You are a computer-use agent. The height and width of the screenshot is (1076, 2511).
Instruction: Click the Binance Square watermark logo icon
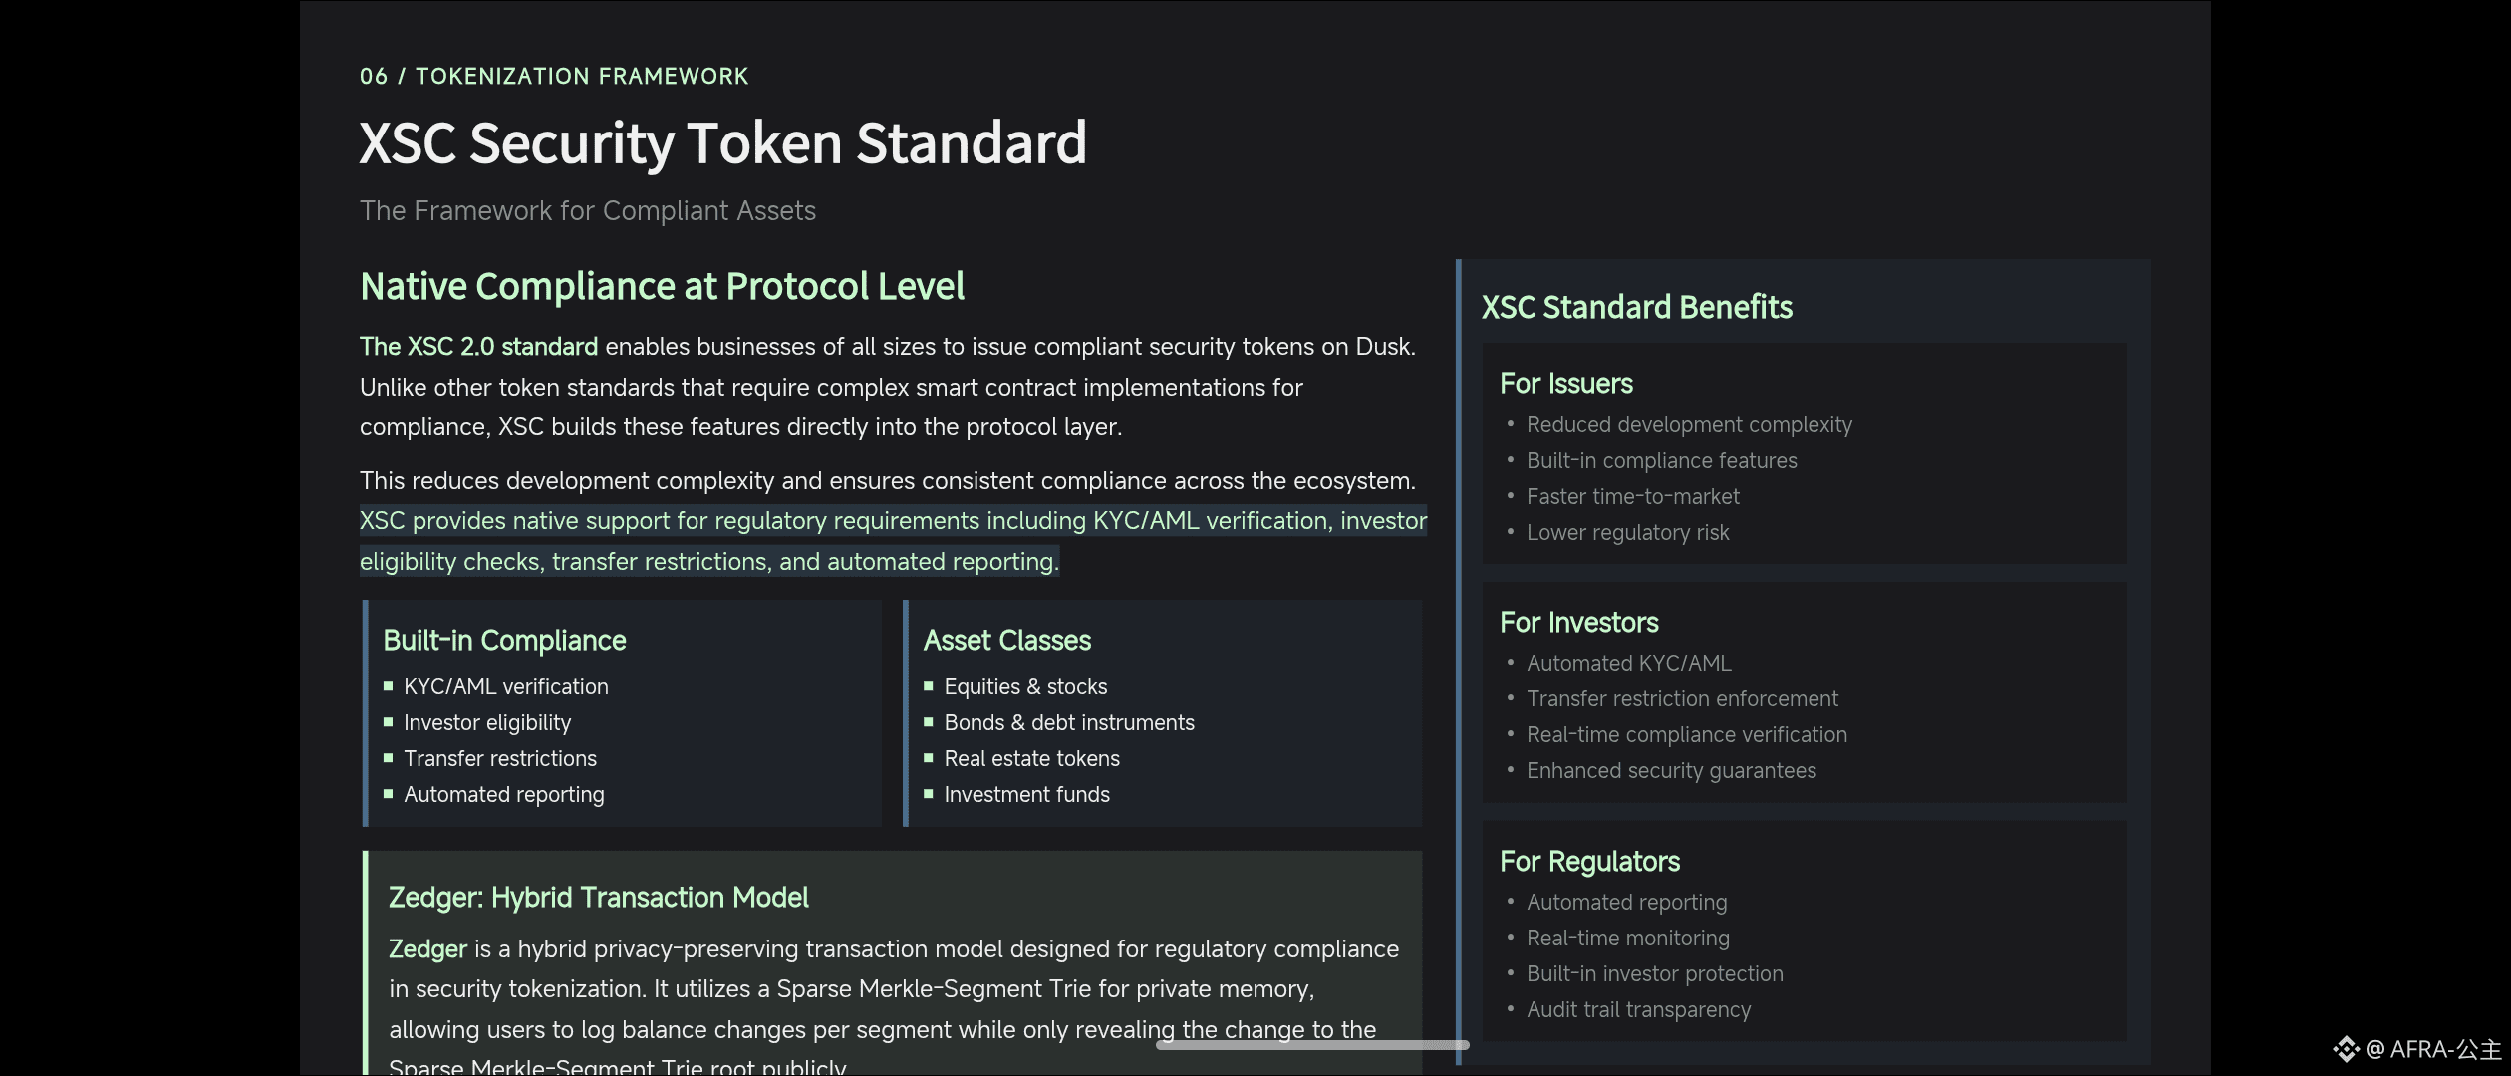[x=2346, y=1049]
